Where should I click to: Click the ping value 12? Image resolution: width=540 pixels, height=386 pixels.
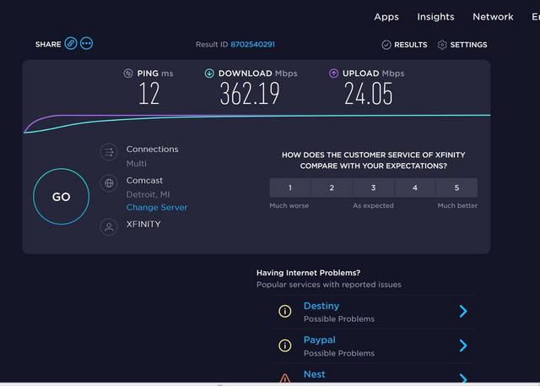click(148, 94)
